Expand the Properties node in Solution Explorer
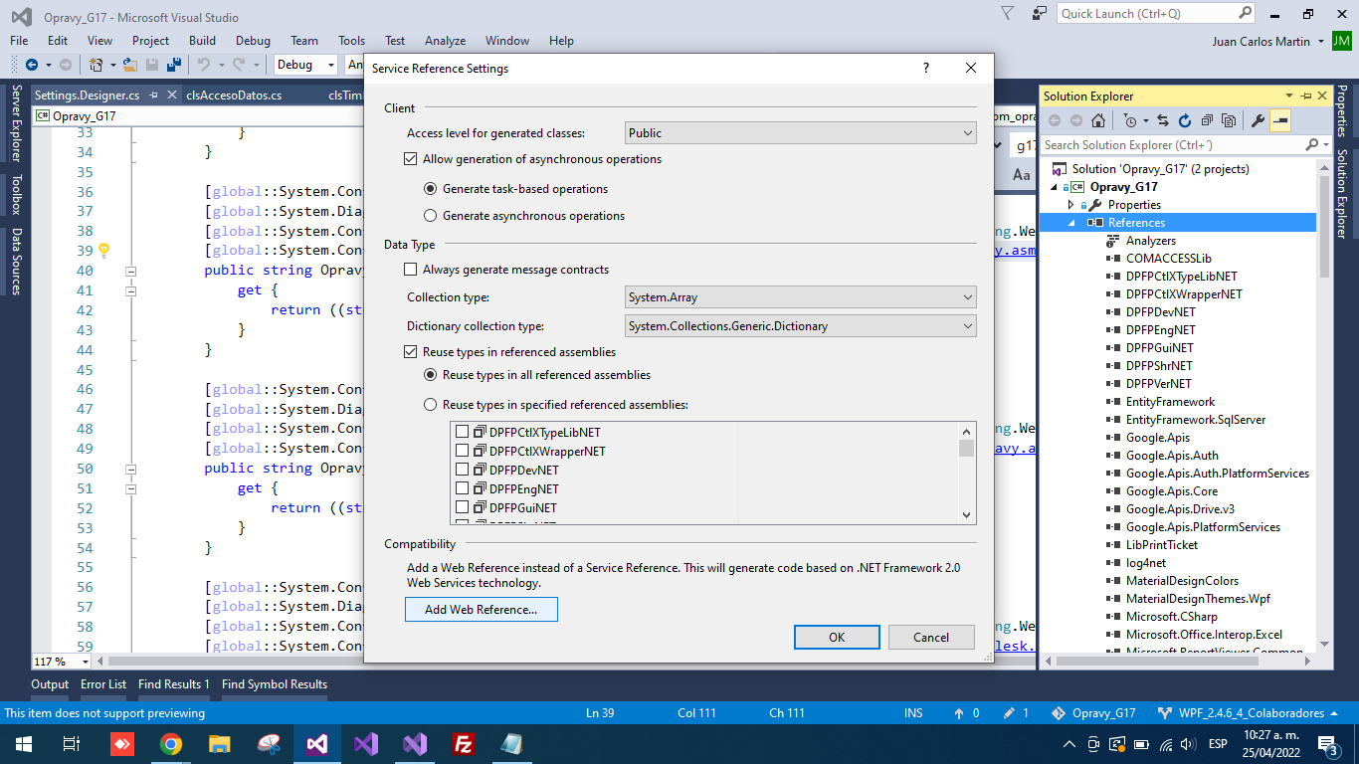 (1071, 205)
